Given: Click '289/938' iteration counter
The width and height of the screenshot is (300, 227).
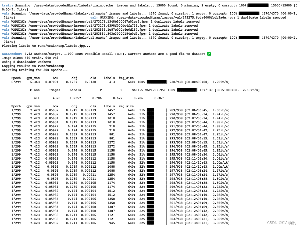Looking at the screenshot, I should coord(176,110).
